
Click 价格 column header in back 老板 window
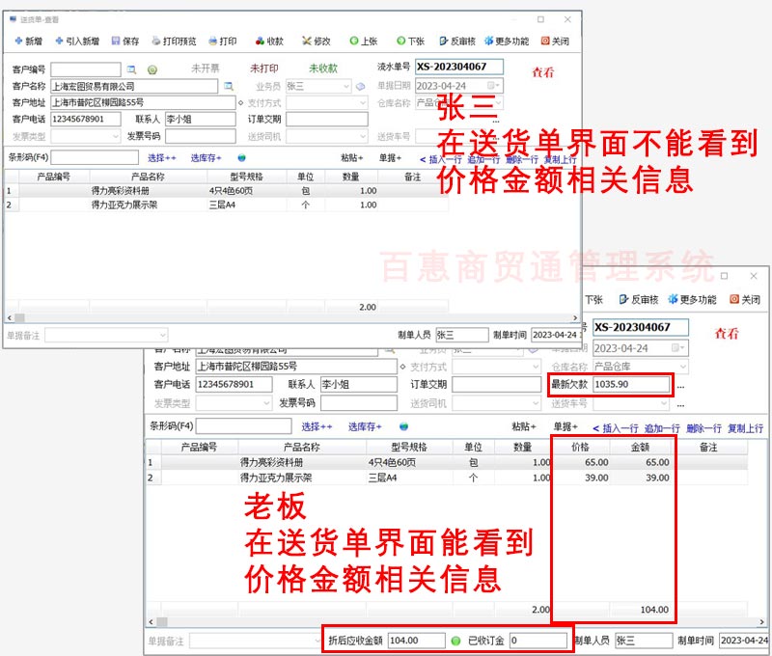tap(580, 447)
